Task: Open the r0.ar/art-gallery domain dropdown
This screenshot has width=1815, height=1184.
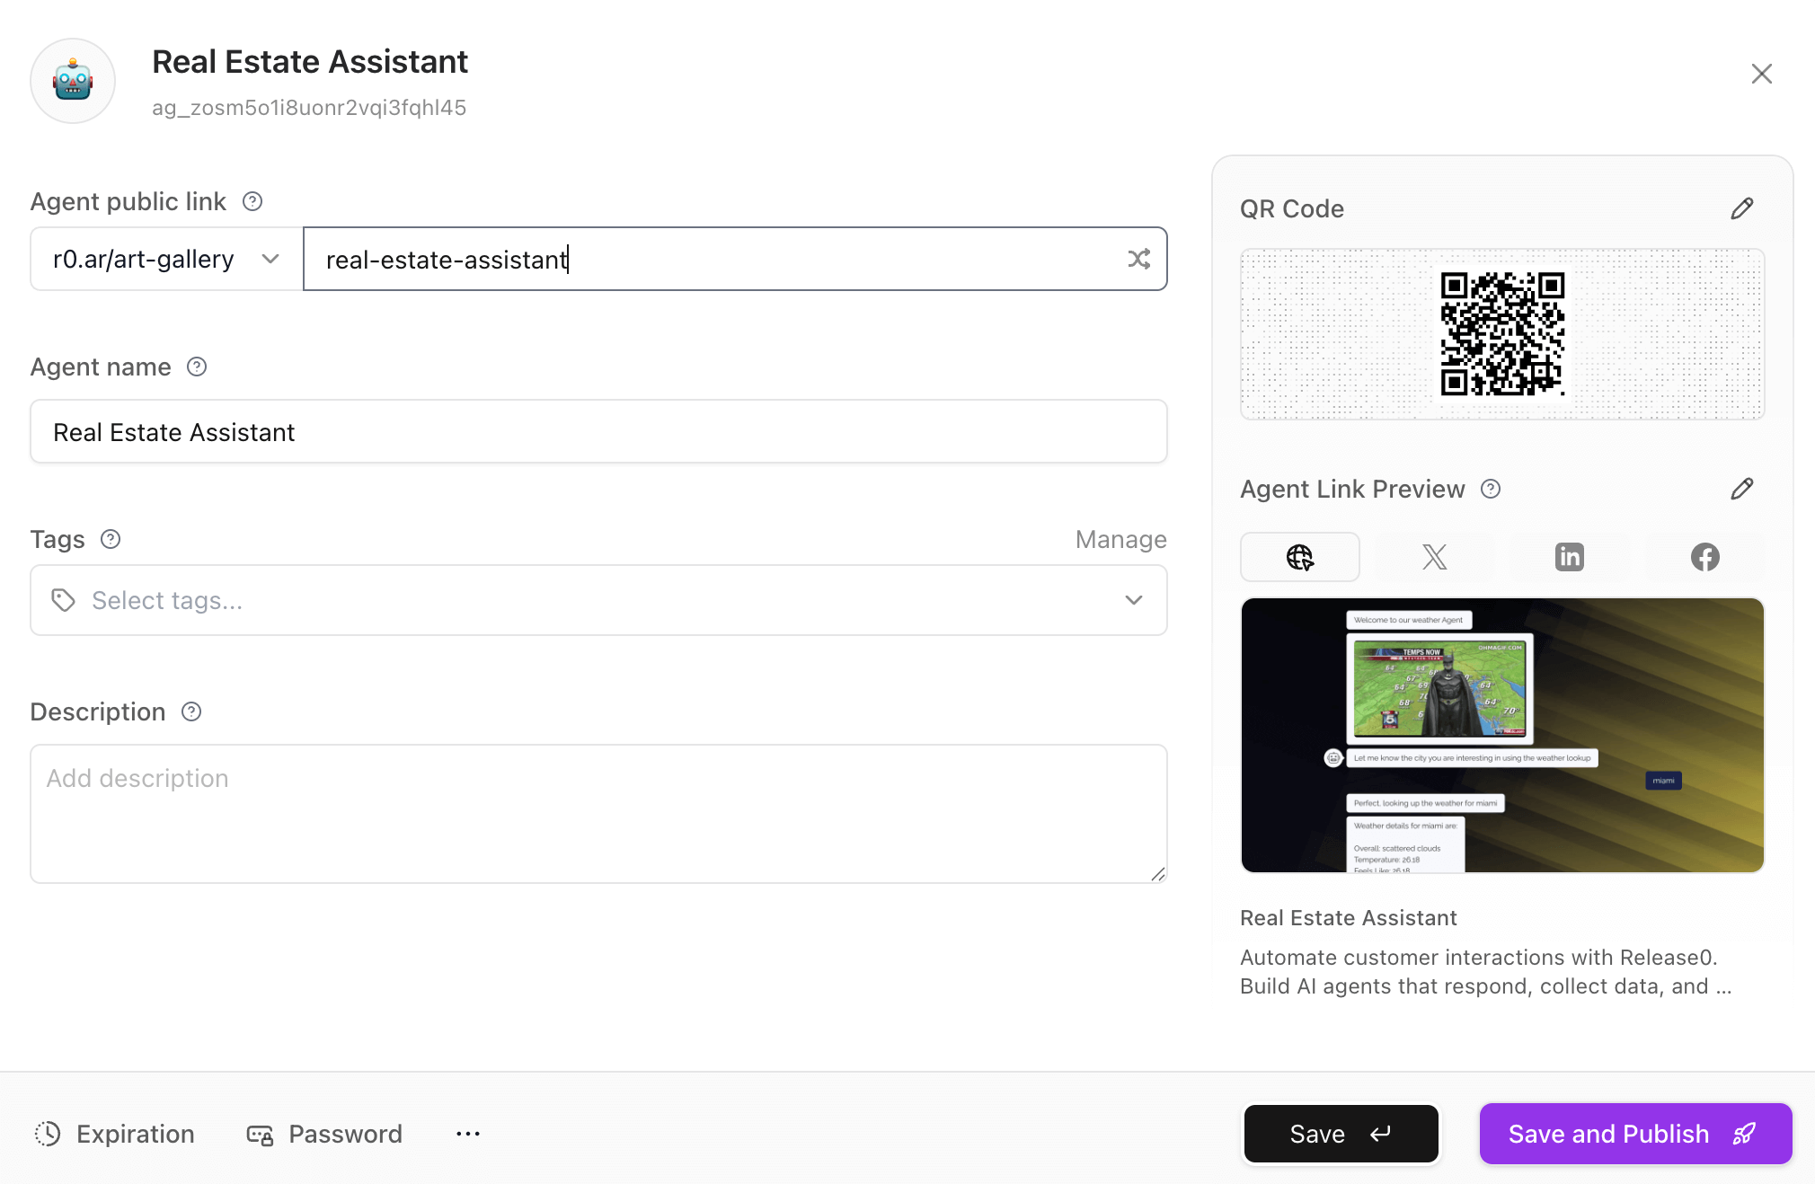Action: 166,260
